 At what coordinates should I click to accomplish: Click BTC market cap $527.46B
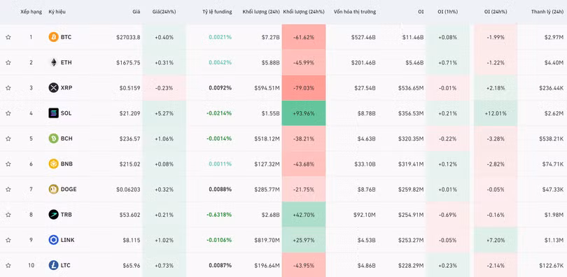pos(363,37)
